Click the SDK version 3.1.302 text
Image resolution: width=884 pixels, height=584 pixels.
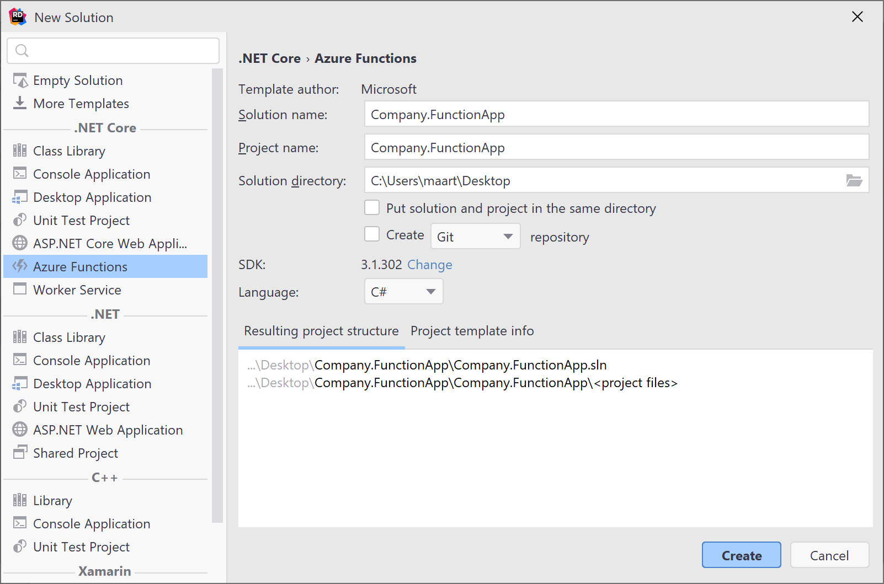pos(381,265)
